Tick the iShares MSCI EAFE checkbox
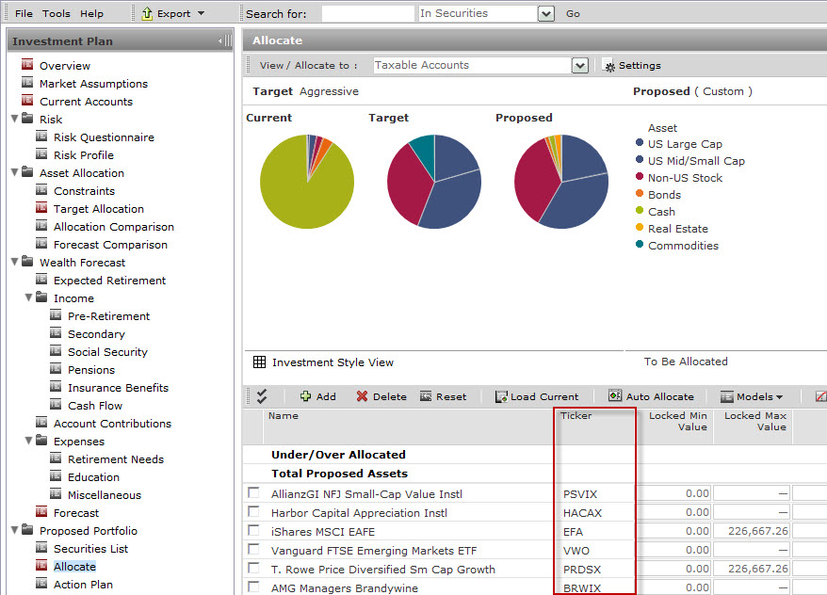Viewport: 827px width, 595px height. [253, 531]
